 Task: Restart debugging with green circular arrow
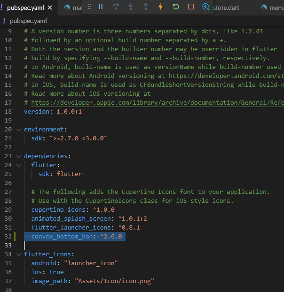point(176,7)
